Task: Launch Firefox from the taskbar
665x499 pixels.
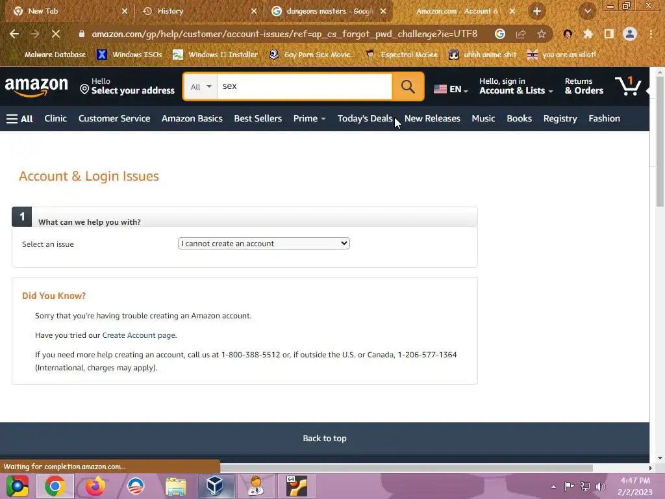Action: (x=95, y=486)
